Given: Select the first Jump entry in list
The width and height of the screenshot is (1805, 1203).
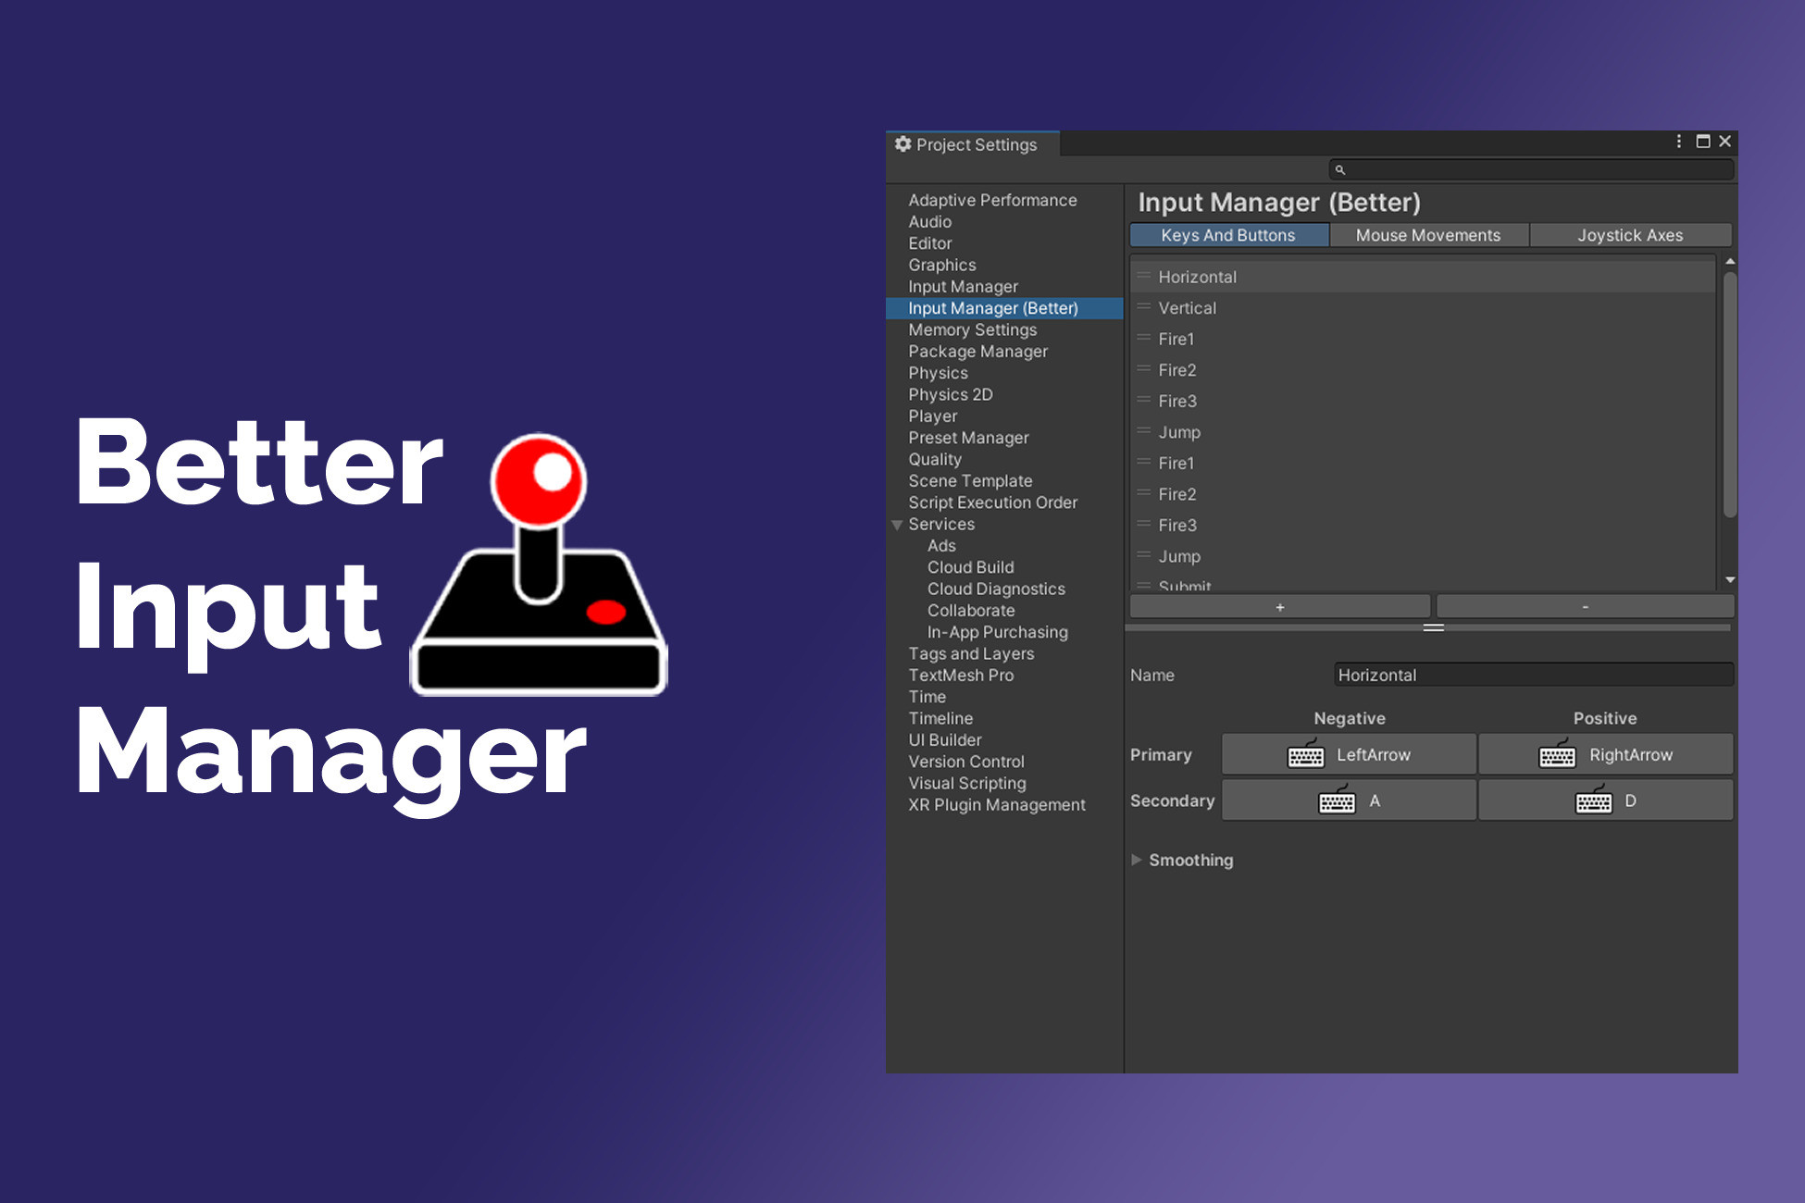Looking at the screenshot, I should (1423, 432).
